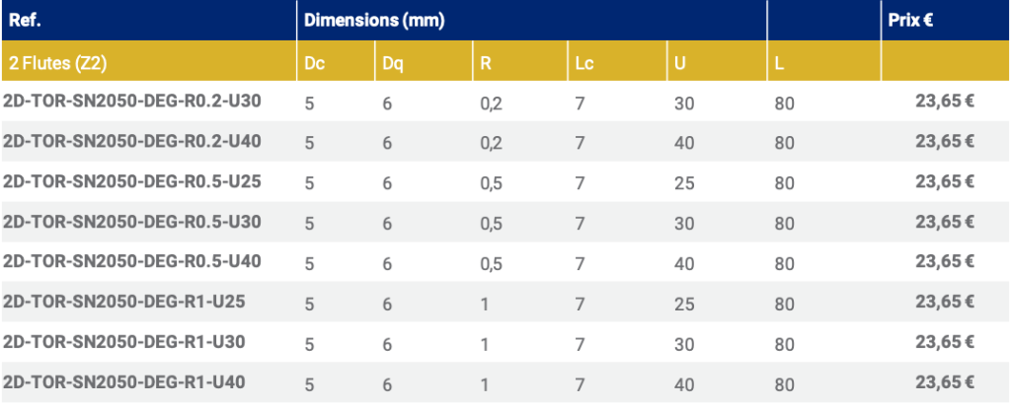Click the 2 Flutes (Z2) subheader
The width and height of the screenshot is (1011, 408).
57,64
